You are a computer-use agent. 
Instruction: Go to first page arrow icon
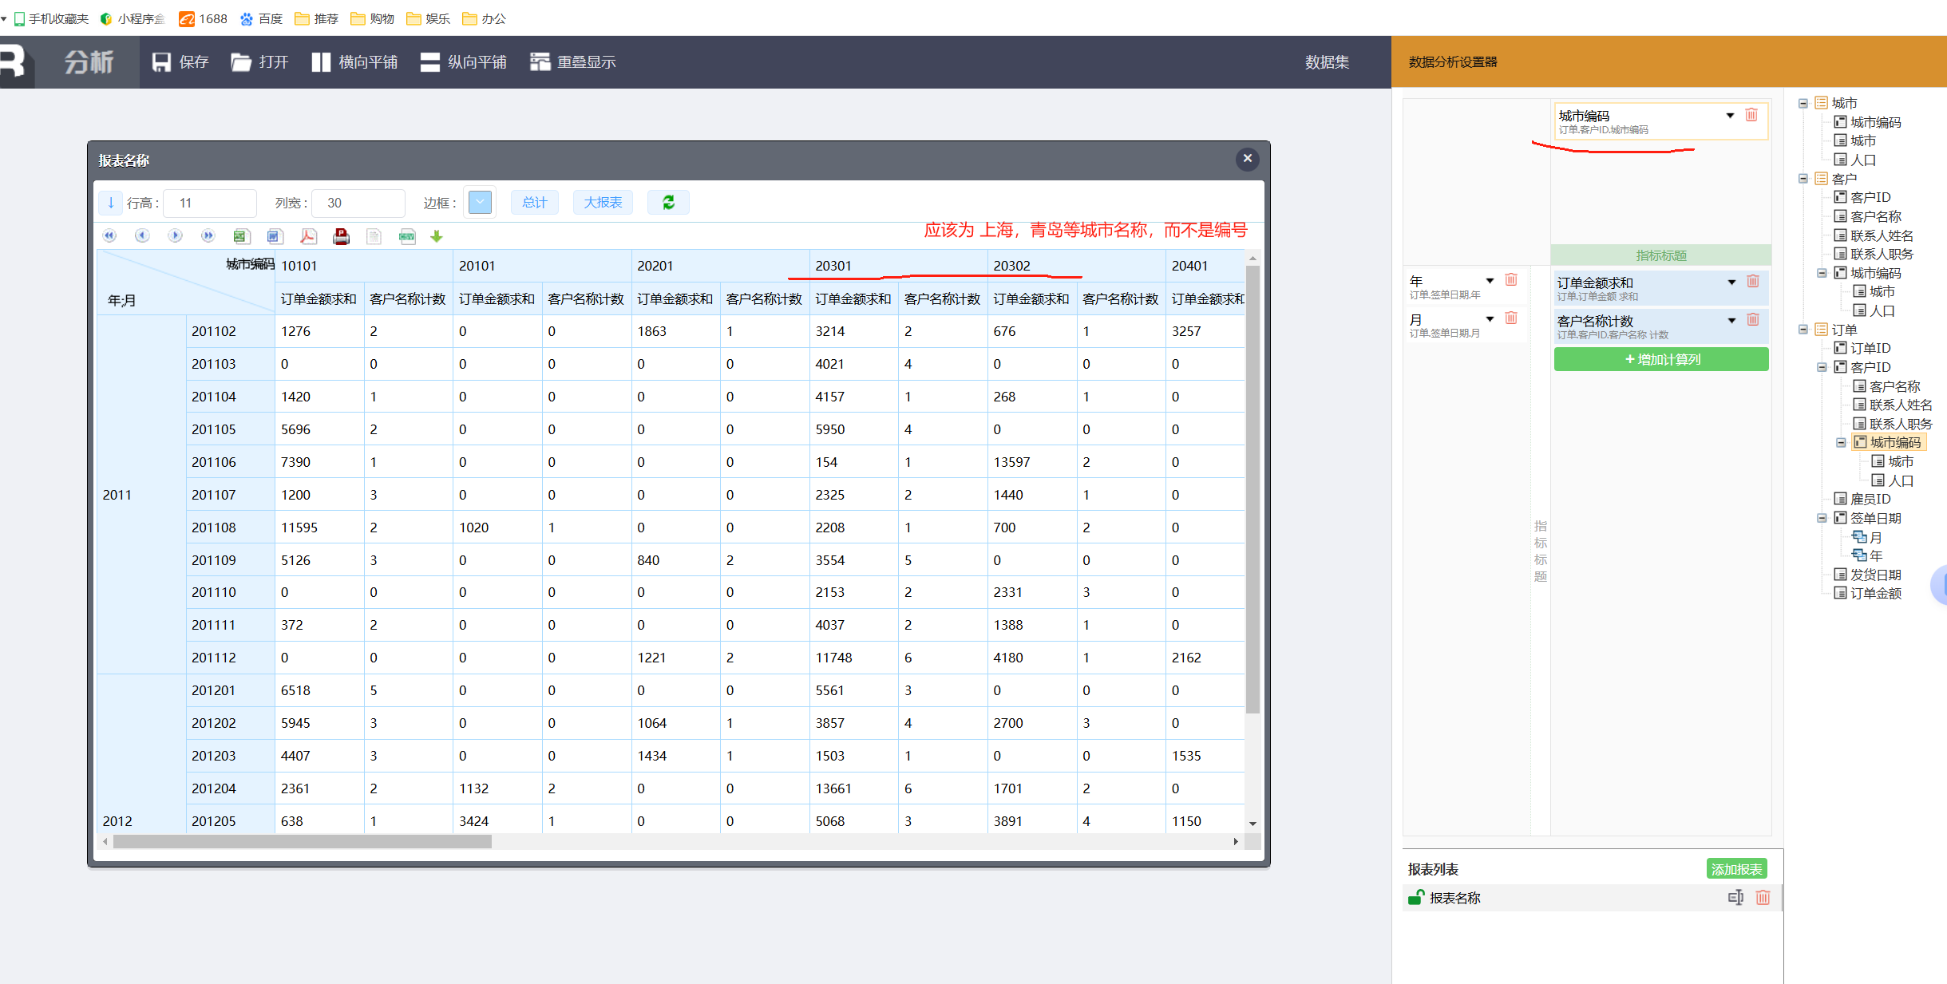point(109,236)
